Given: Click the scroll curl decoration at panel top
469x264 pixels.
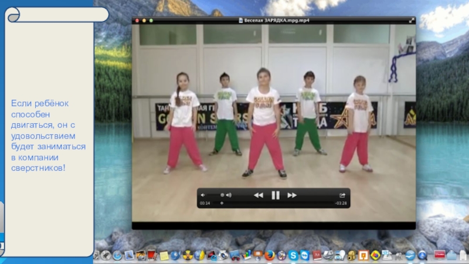Looking at the screenshot, I should pyautogui.click(x=13, y=15).
